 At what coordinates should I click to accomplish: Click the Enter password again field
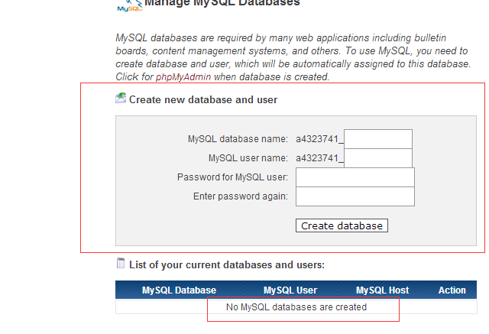(x=355, y=196)
